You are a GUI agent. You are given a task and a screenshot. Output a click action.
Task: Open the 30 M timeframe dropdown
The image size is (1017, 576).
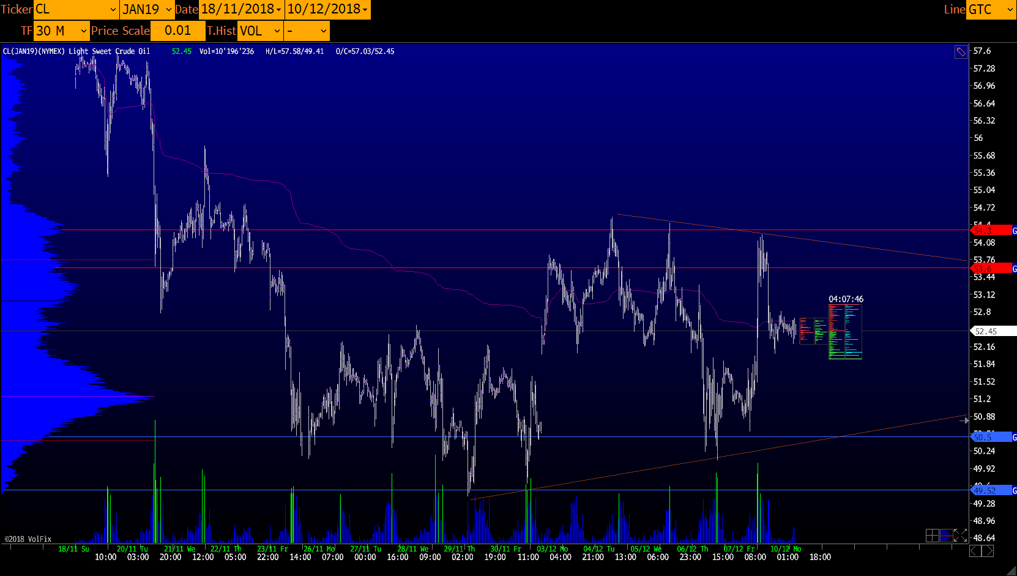pyautogui.click(x=61, y=31)
